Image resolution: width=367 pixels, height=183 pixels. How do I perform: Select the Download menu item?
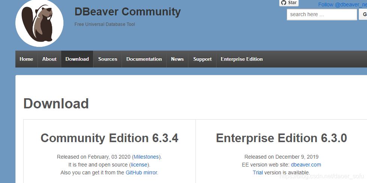(x=77, y=59)
